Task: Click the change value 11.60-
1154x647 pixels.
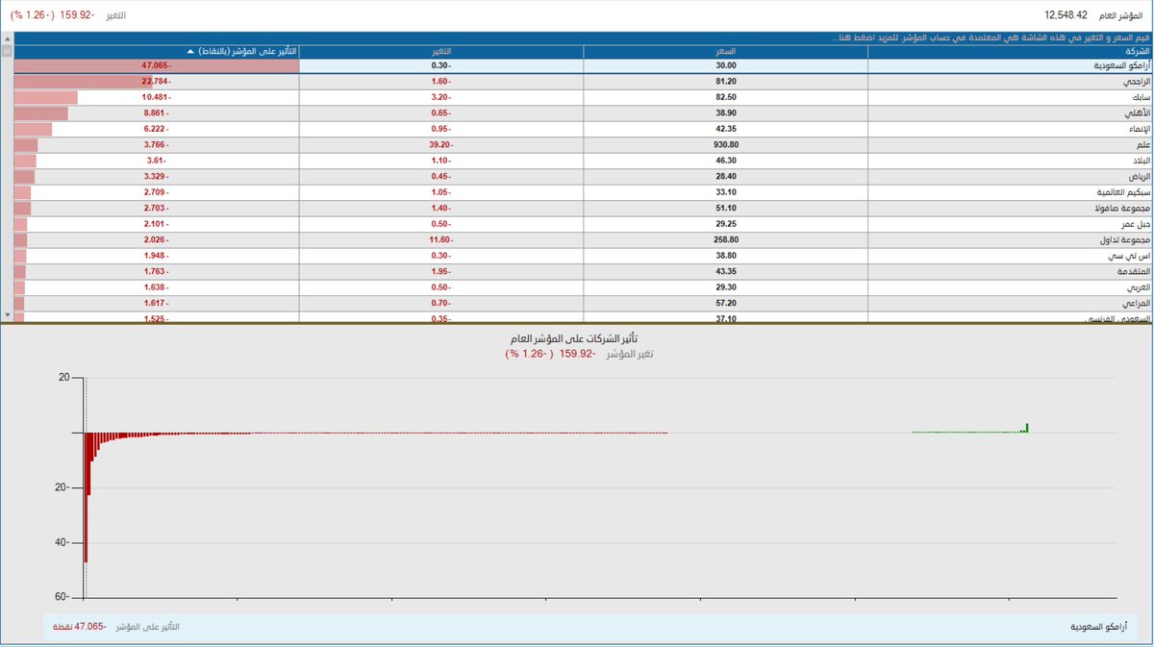Action: coord(441,239)
